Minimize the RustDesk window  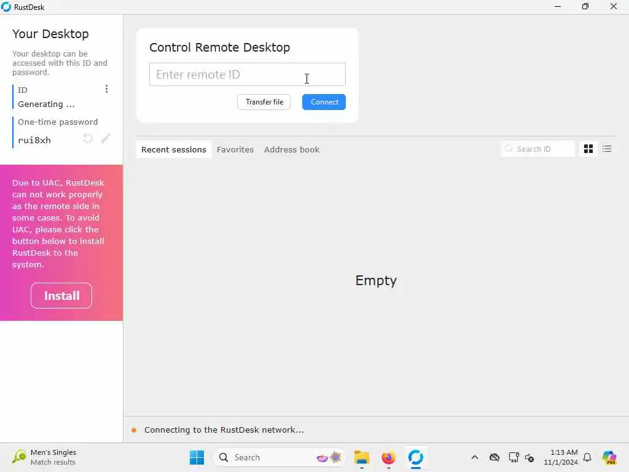coord(558,6)
